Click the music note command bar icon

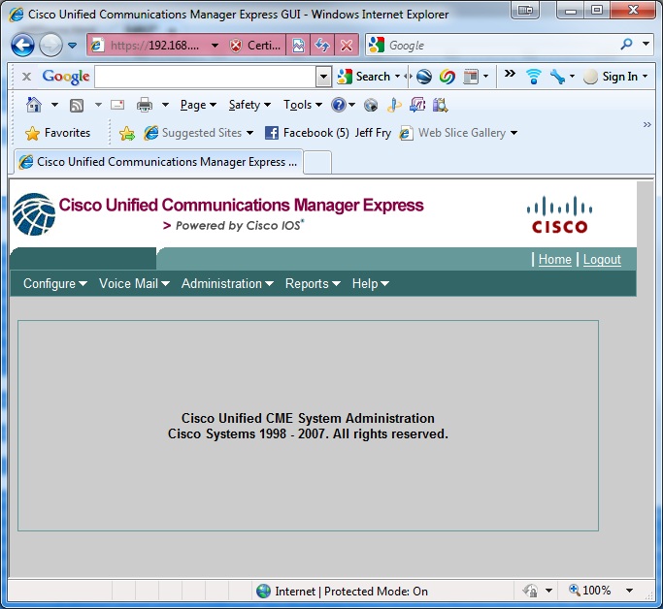click(394, 105)
